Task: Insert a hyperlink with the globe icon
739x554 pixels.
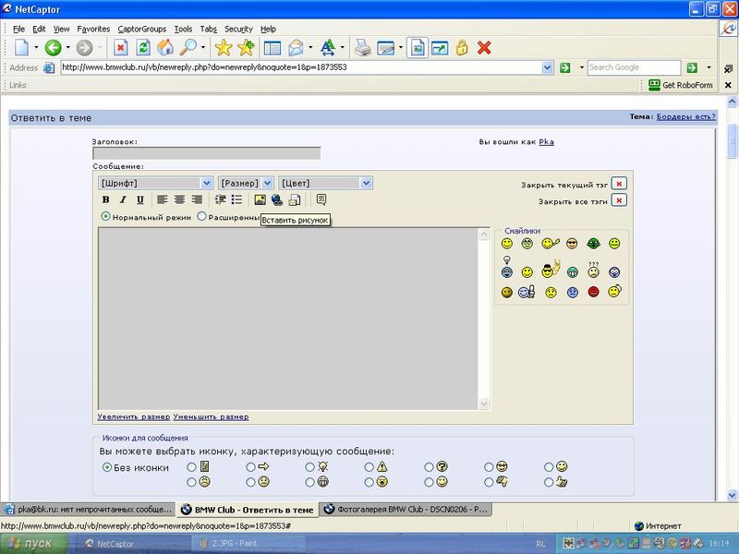Action: point(277,199)
